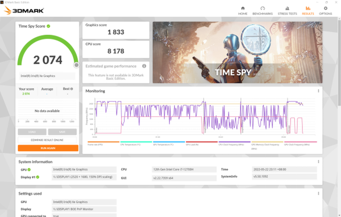Toggle the GPU Memory Clock Frequency legend
Image resolution: width=341 pixels, height=217 pixels.
point(267,145)
